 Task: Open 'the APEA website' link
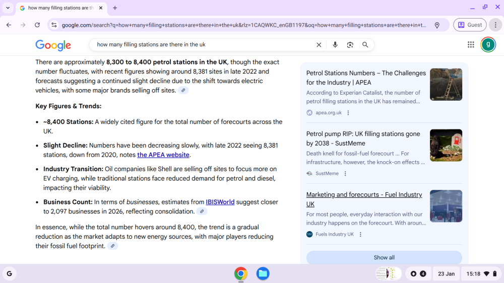[x=163, y=155]
